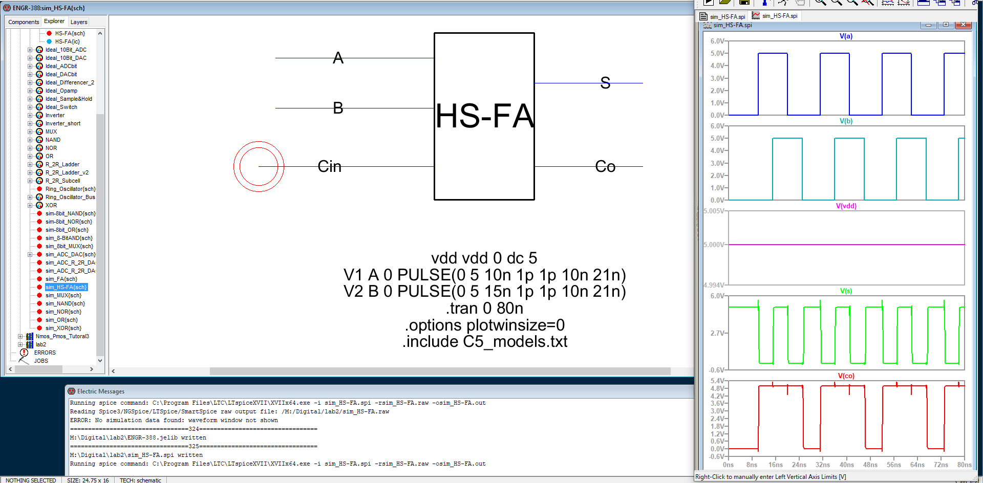Select sim_HS-FA{sch} in the explorer tree
This screenshot has width=983, height=483.
(66, 287)
